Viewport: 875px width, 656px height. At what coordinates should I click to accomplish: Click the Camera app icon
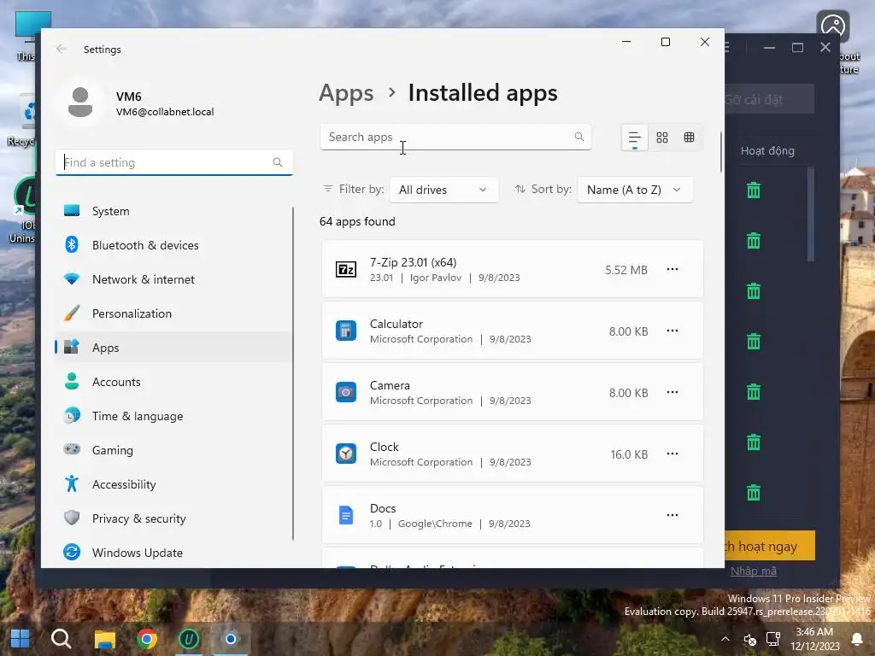[x=346, y=392]
